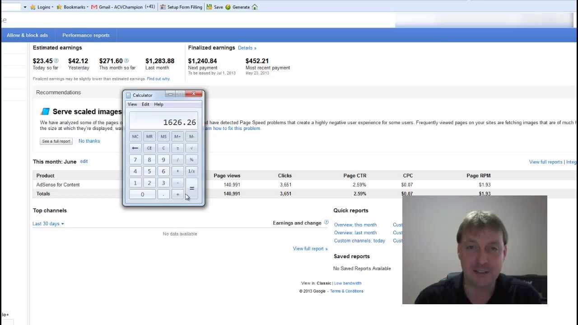Screen dimensions: 578x325
Task: Click help icon next to This month so far
Action: click(x=126, y=60)
